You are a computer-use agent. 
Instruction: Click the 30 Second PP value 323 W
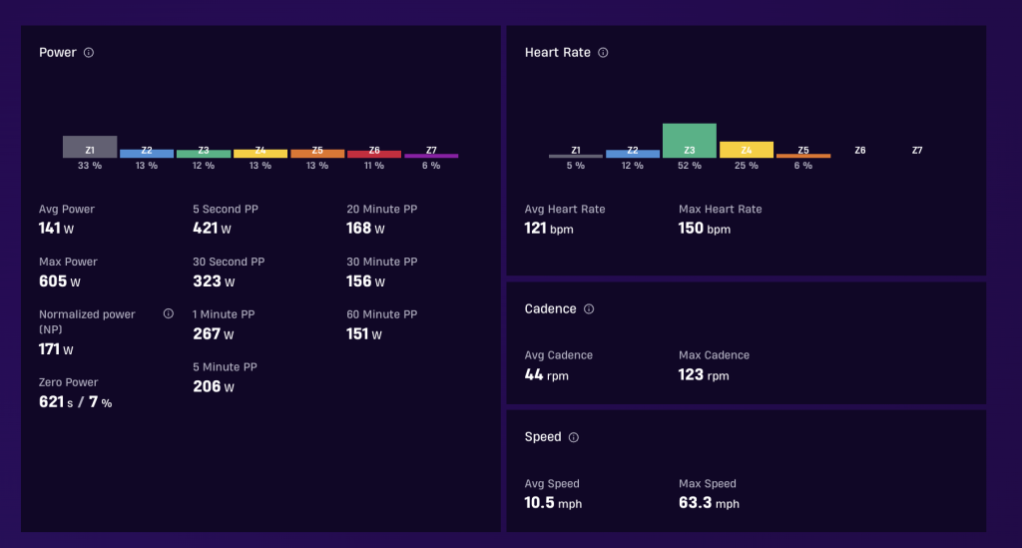(214, 281)
